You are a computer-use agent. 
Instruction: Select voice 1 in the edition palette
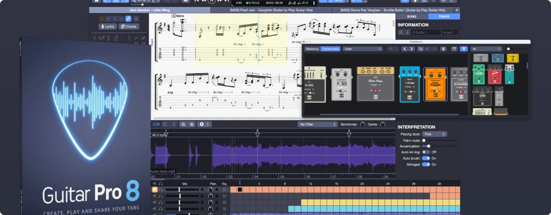(x=102, y=19)
